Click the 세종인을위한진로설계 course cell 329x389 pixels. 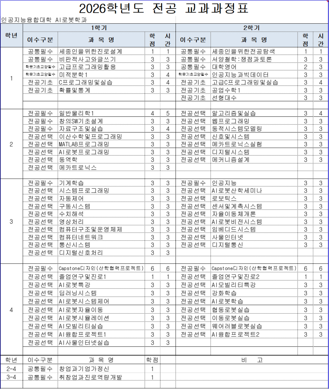click(x=101, y=51)
